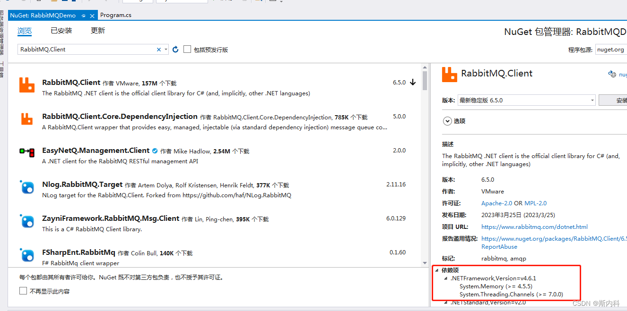627x311 pixels.
Task: Clear the search text with the X icon
Action: pos(159,50)
